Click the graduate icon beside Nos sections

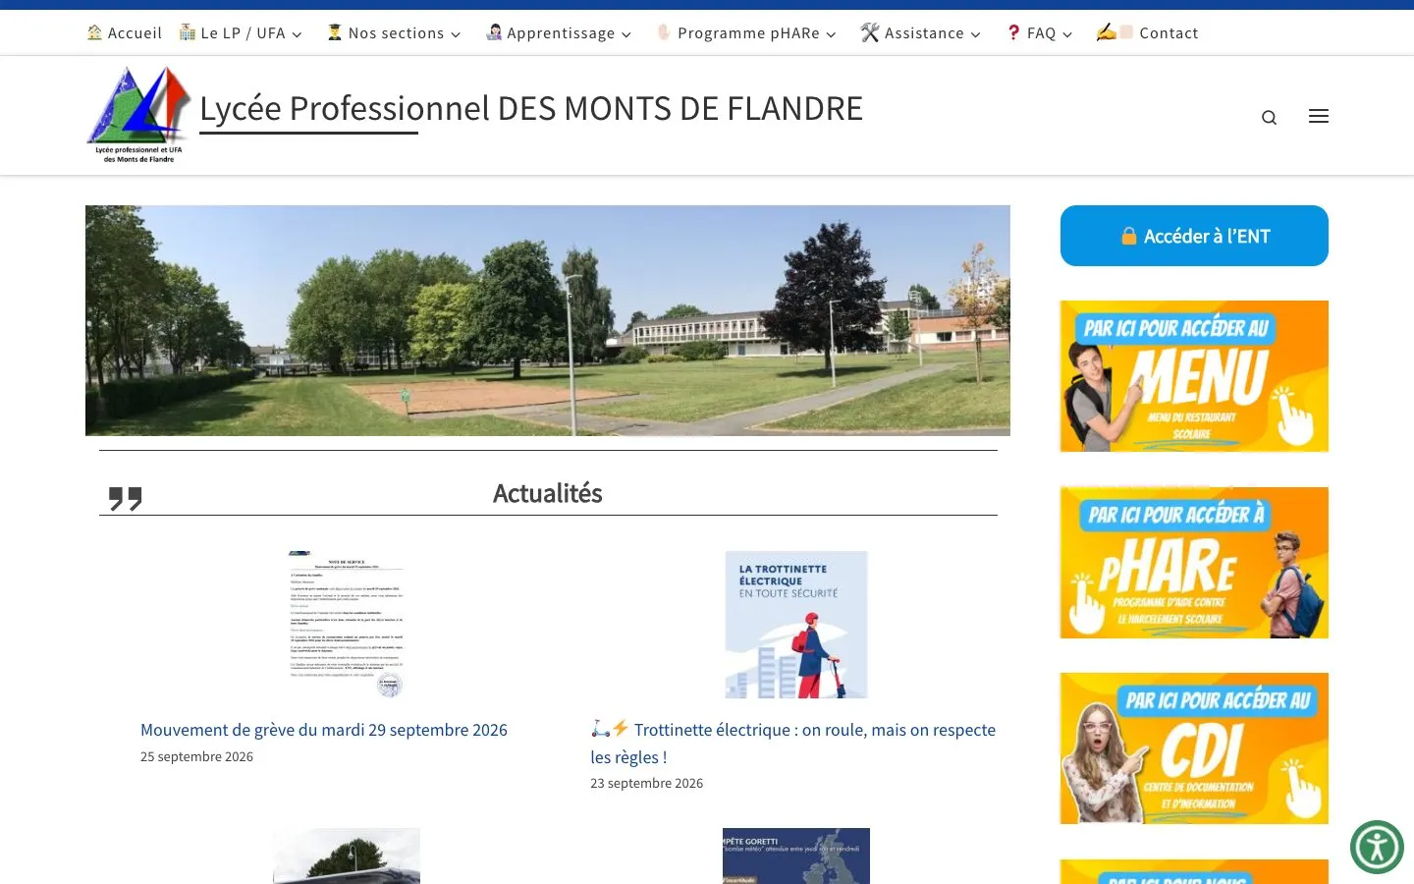(x=335, y=32)
